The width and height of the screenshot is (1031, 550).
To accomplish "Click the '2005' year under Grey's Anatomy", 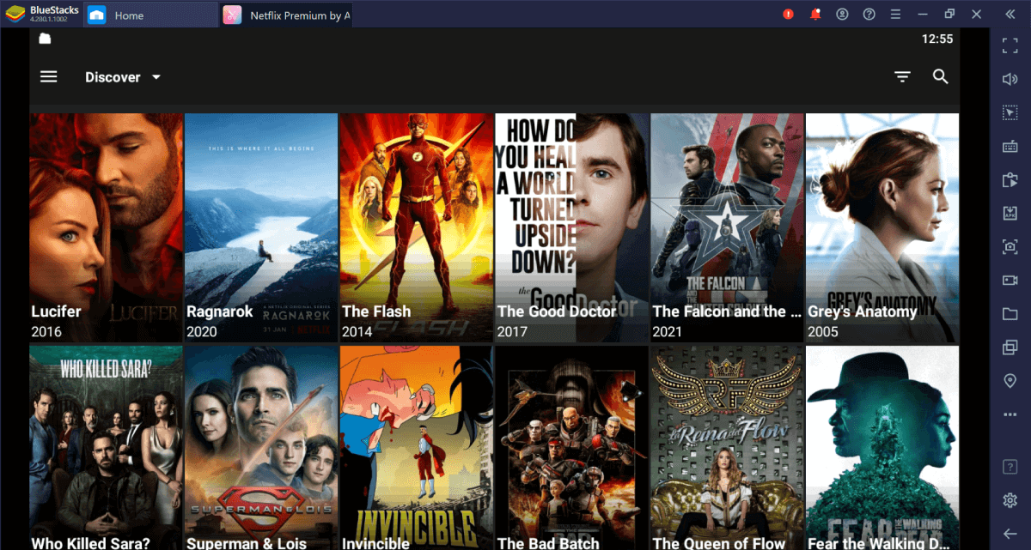I will [x=823, y=331].
